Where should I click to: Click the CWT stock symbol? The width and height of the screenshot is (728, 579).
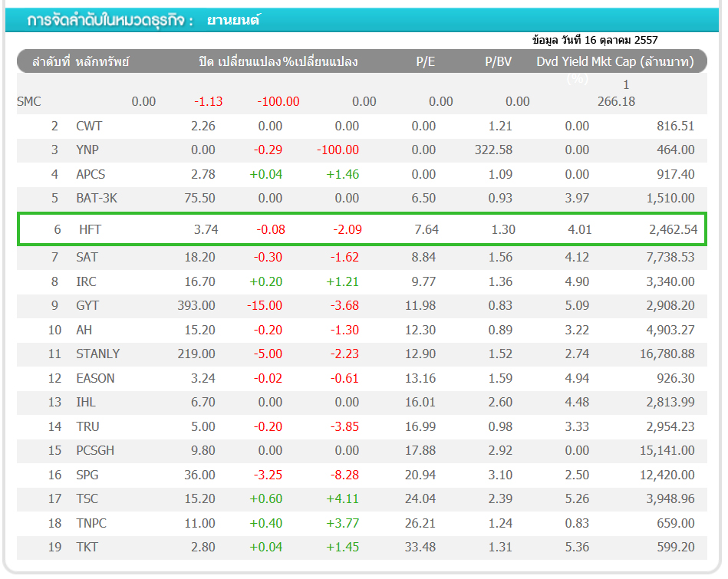[89, 127]
